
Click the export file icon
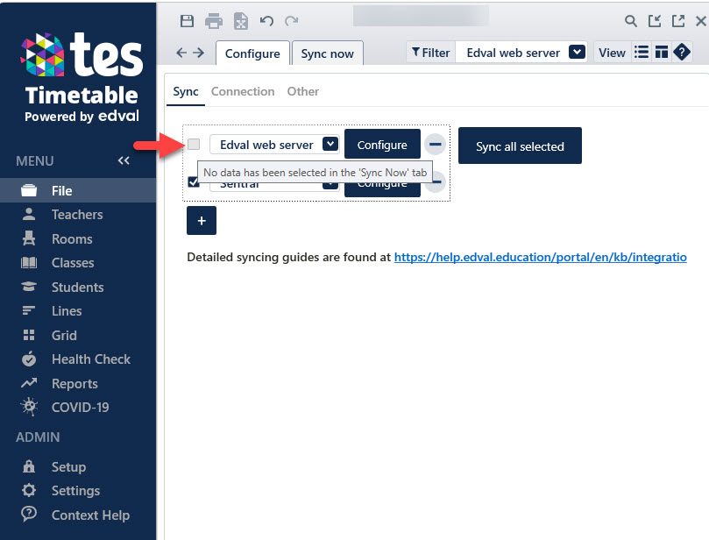pyautogui.click(x=240, y=21)
